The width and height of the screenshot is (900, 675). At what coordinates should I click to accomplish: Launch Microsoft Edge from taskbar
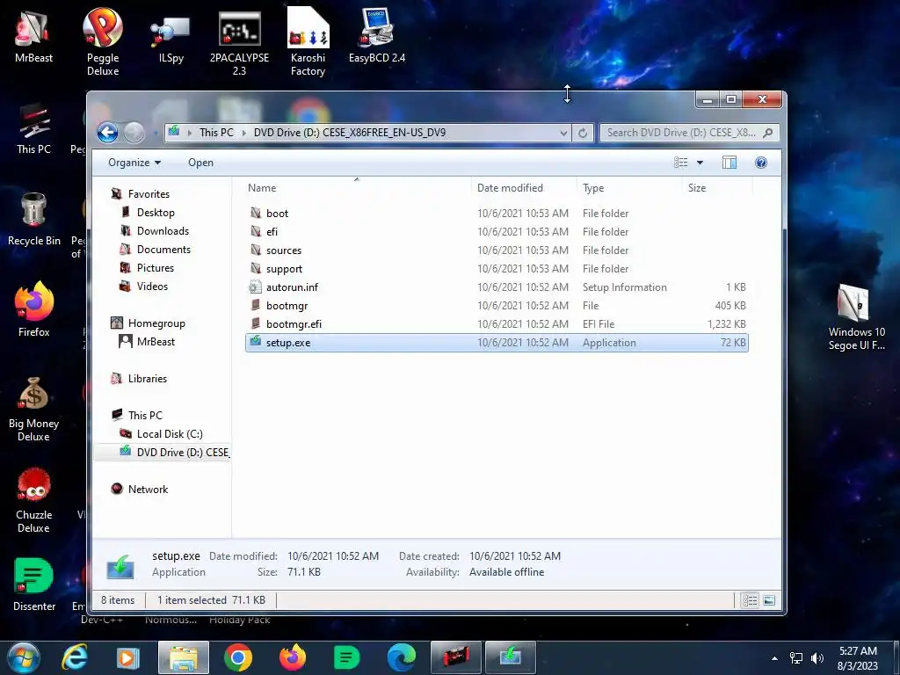coord(401,657)
